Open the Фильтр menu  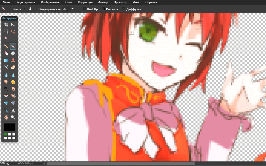[x=103, y=2]
